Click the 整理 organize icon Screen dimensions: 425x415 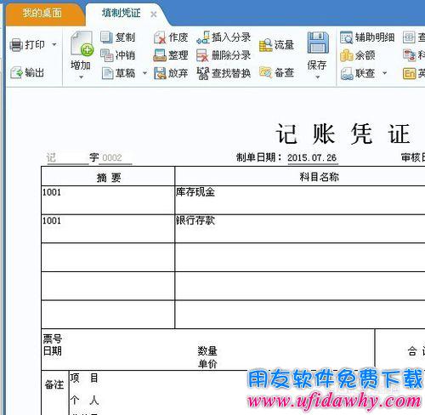tap(160, 55)
